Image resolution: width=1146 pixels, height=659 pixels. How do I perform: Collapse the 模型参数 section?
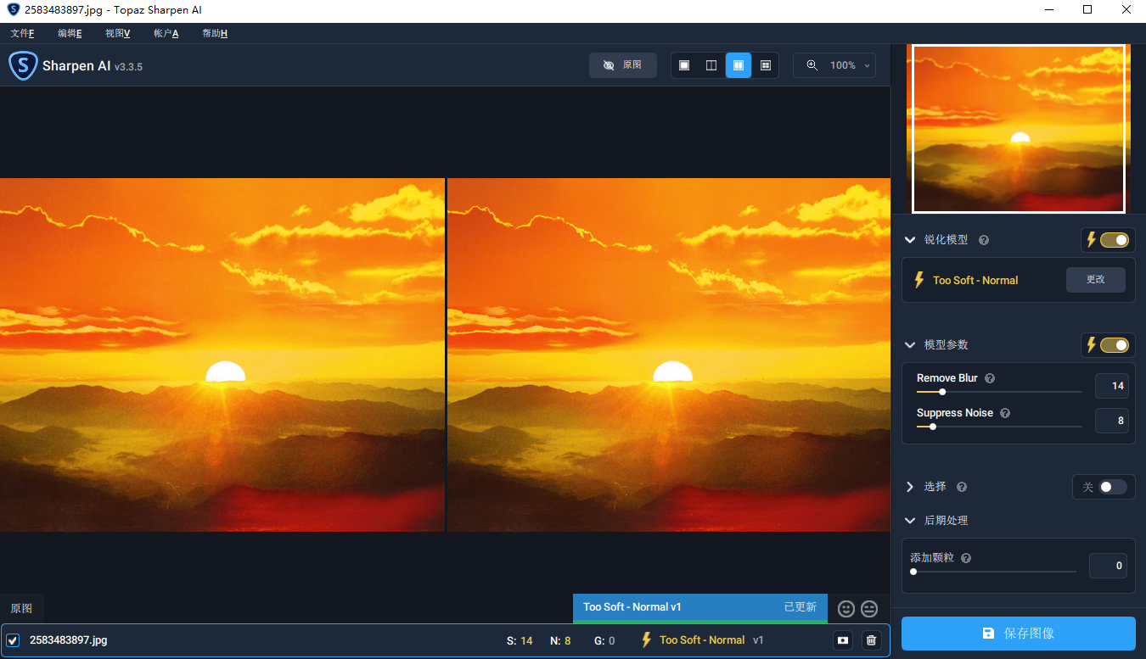[910, 345]
